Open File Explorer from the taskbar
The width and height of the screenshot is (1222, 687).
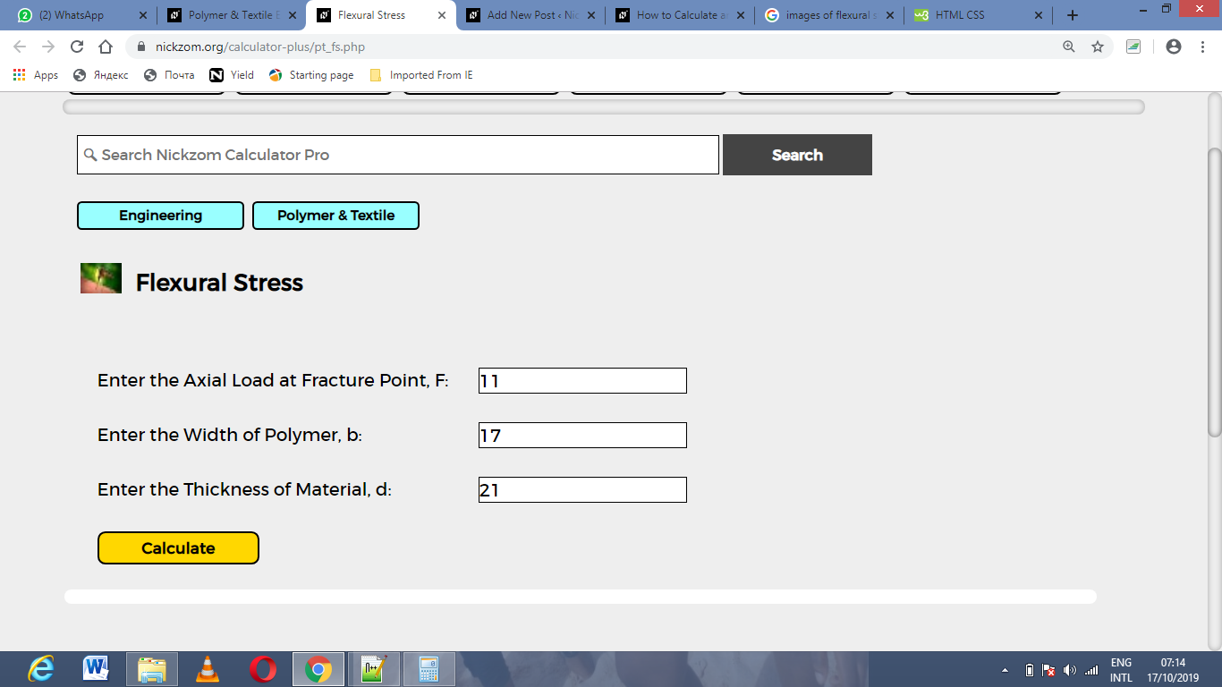[151, 668]
